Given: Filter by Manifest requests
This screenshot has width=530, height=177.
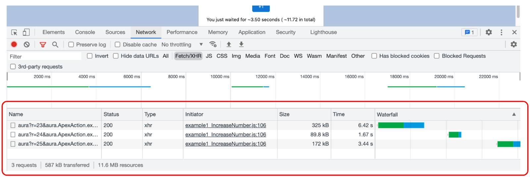Looking at the screenshot, I should [x=337, y=56].
